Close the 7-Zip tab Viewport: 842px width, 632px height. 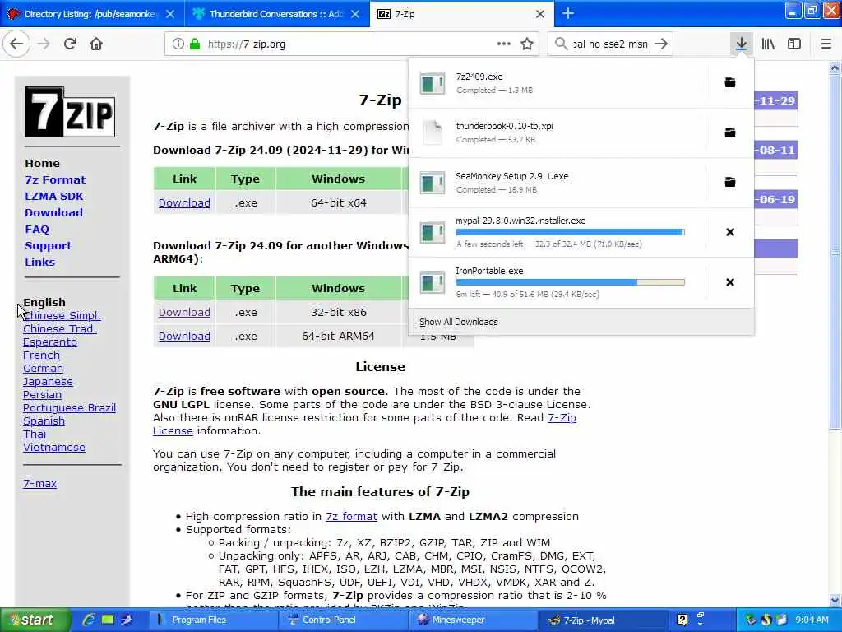(540, 14)
